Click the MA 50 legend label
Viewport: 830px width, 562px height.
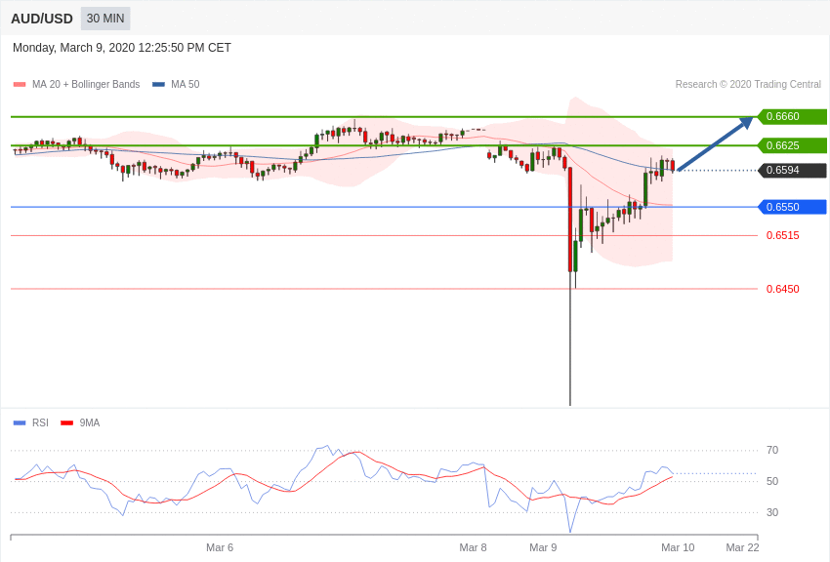tap(185, 84)
